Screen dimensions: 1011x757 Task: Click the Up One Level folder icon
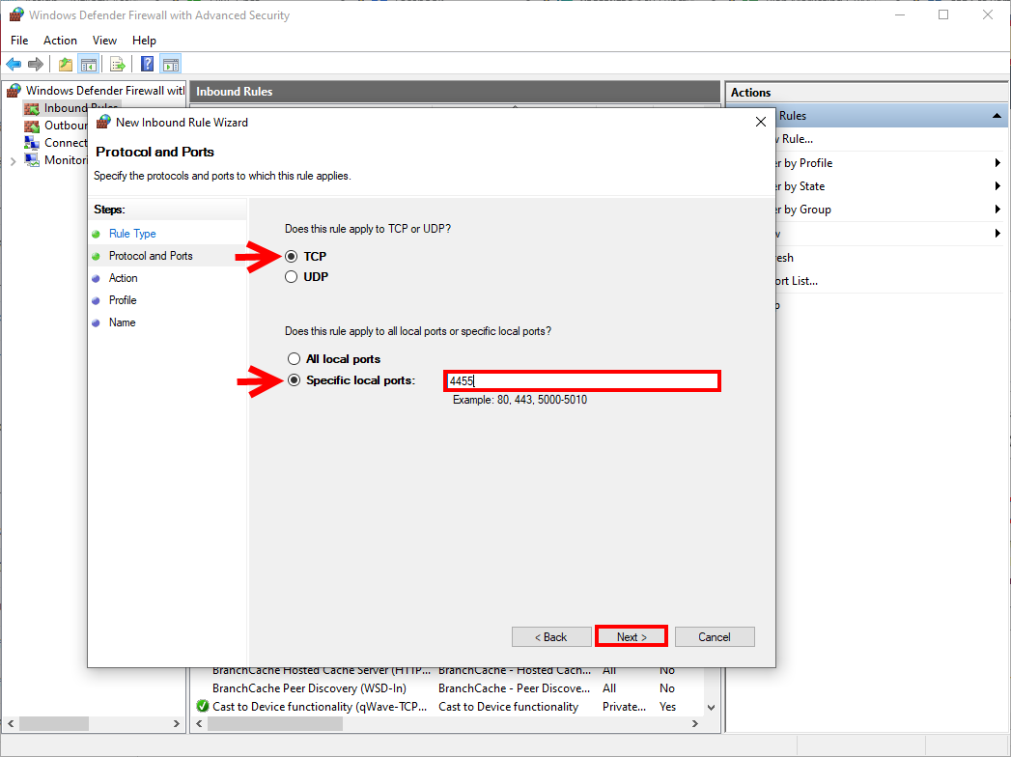[x=65, y=64]
